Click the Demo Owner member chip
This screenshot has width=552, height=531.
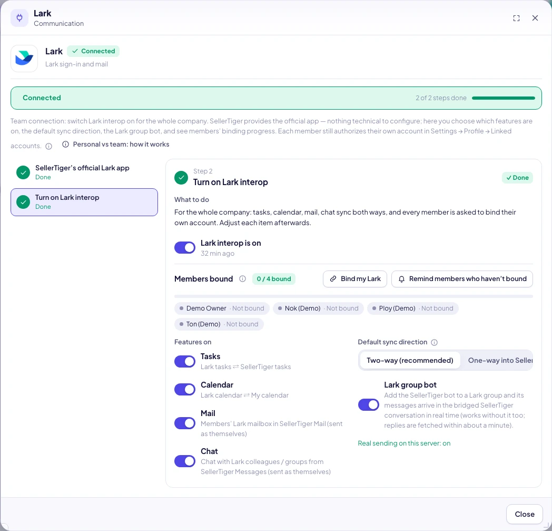click(222, 308)
